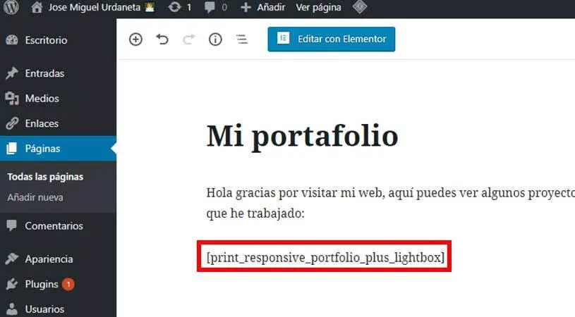Click the home icon in admin bar
This screenshot has width=575, height=317.
point(37,7)
